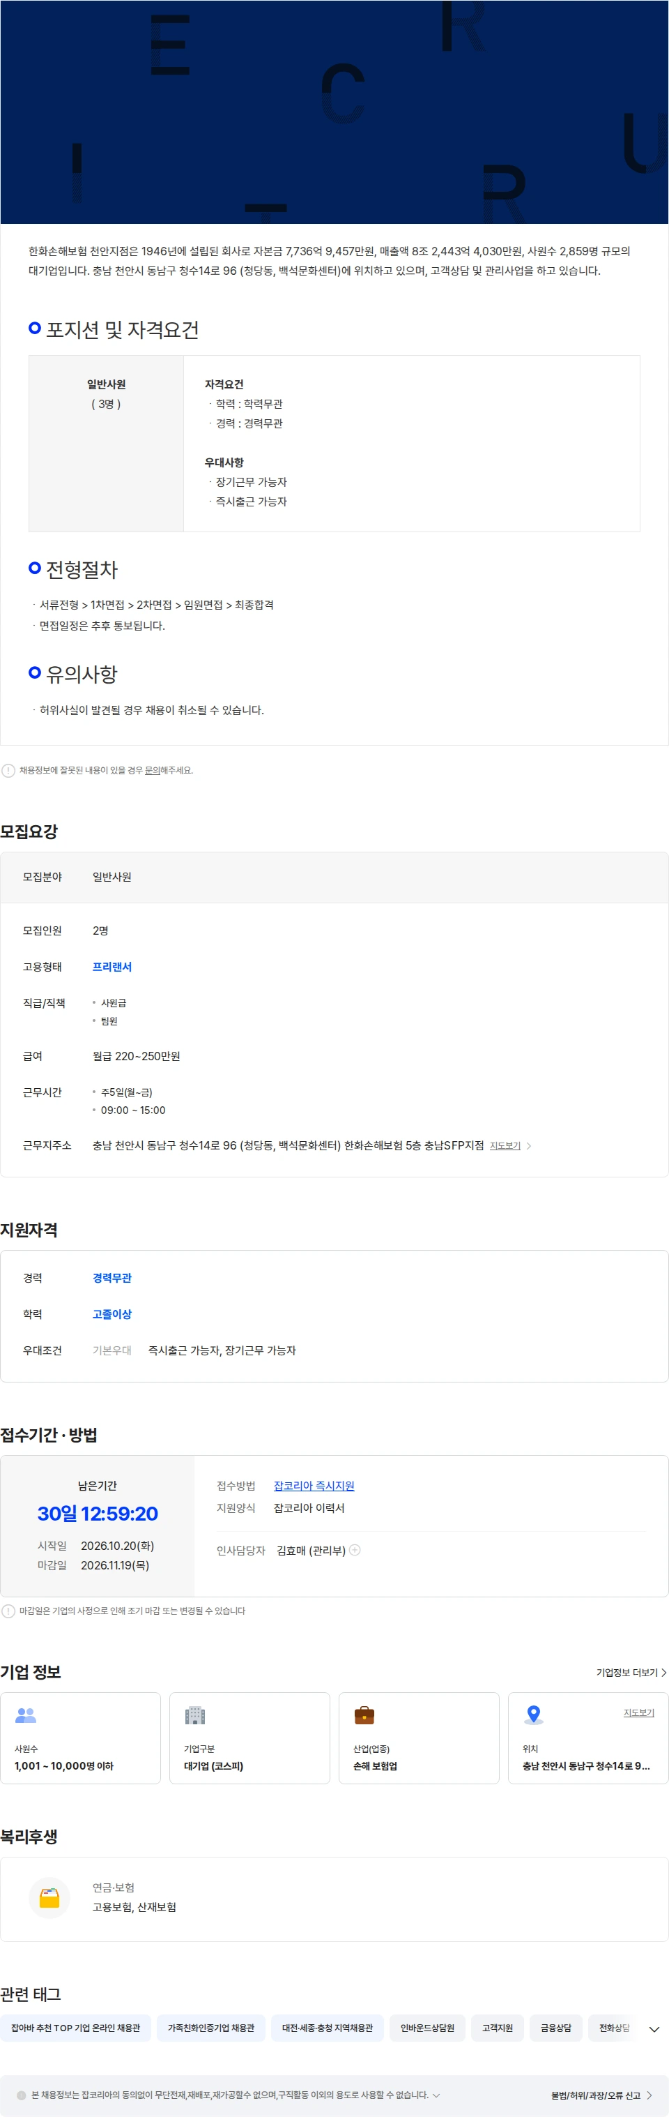This screenshot has width=669, height=2117.
Task: Click the 연금·보험 welfare icon
Action: point(49,1897)
